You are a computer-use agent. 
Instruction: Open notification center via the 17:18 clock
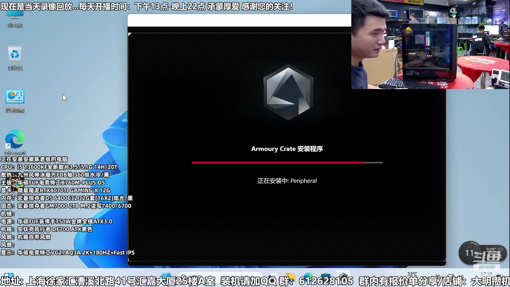(x=487, y=274)
